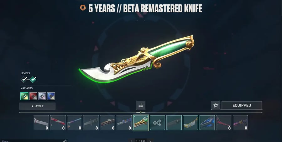The height and width of the screenshot is (142, 282).
Task: Select the Level 2 teal checkmark diamond
Action: (x=33, y=79)
